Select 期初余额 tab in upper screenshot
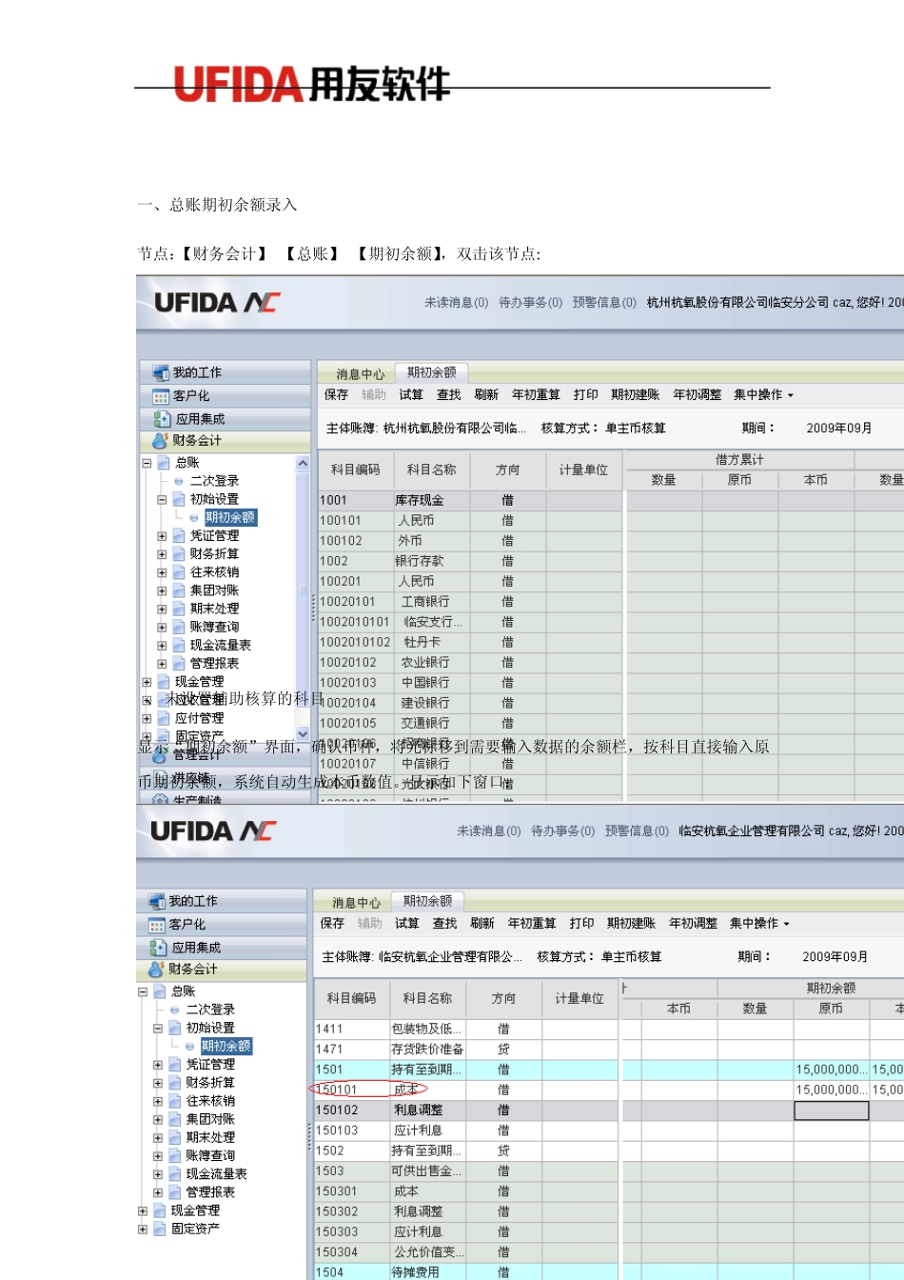904x1280 pixels. point(431,372)
